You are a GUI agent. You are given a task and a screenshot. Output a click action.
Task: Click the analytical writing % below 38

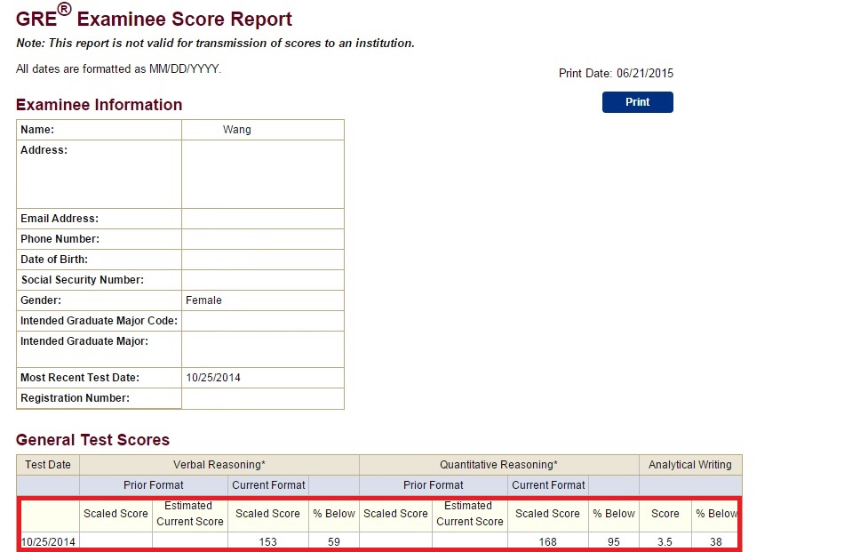click(716, 541)
